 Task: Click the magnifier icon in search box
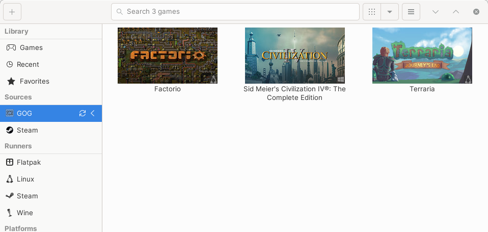(119, 12)
